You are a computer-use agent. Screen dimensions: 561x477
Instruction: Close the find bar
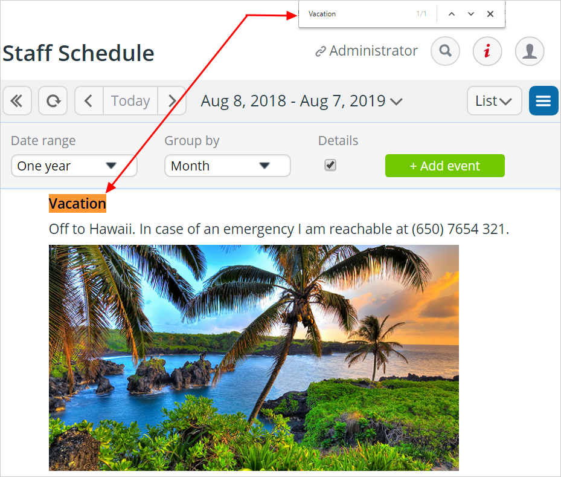click(x=490, y=14)
